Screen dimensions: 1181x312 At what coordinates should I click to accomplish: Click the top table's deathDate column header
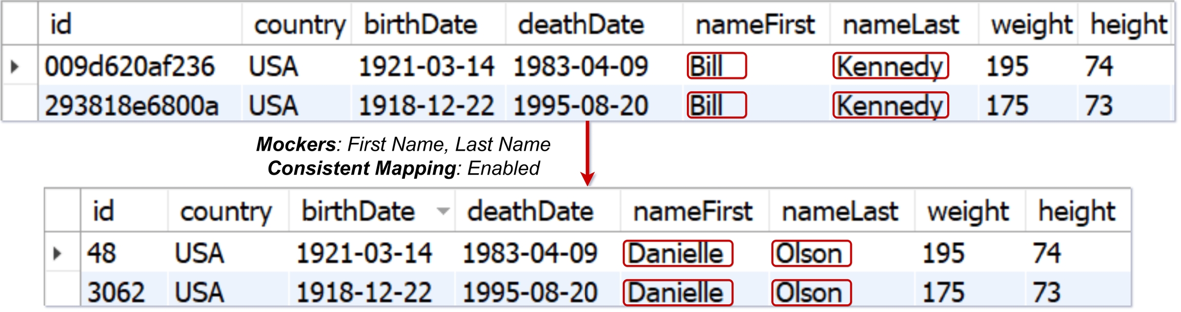click(x=581, y=25)
